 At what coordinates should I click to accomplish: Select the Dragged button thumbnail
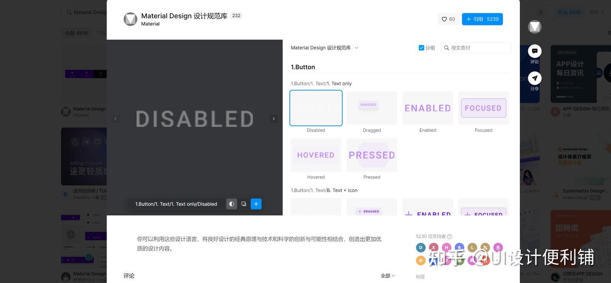click(372, 108)
